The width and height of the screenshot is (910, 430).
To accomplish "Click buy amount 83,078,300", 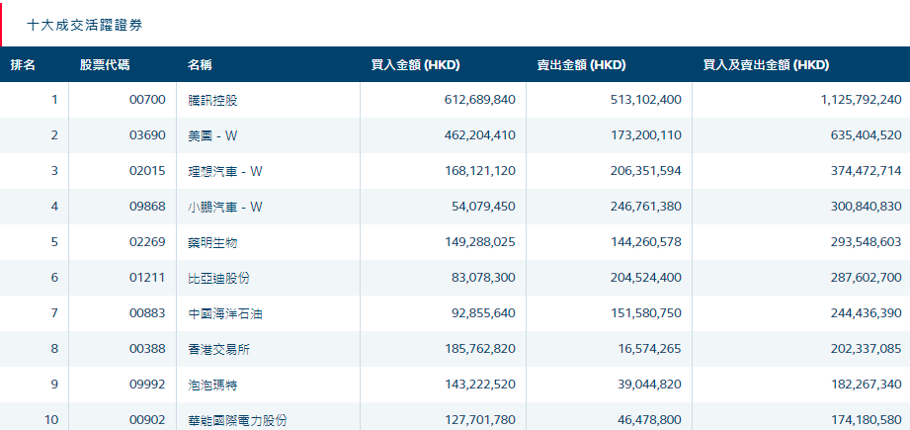I will 483,278.
